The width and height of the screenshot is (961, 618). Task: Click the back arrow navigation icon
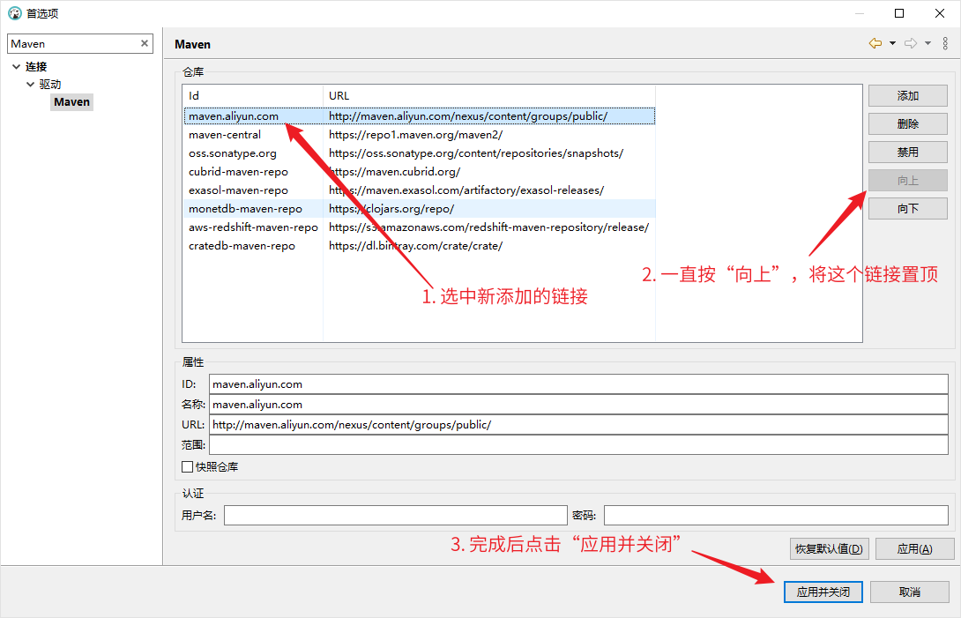pyautogui.click(x=875, y=43)
